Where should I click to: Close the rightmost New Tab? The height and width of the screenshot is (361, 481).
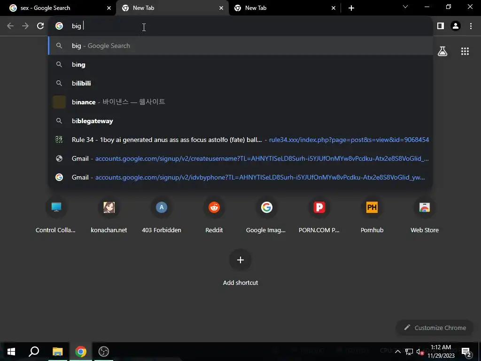[334, 8]
